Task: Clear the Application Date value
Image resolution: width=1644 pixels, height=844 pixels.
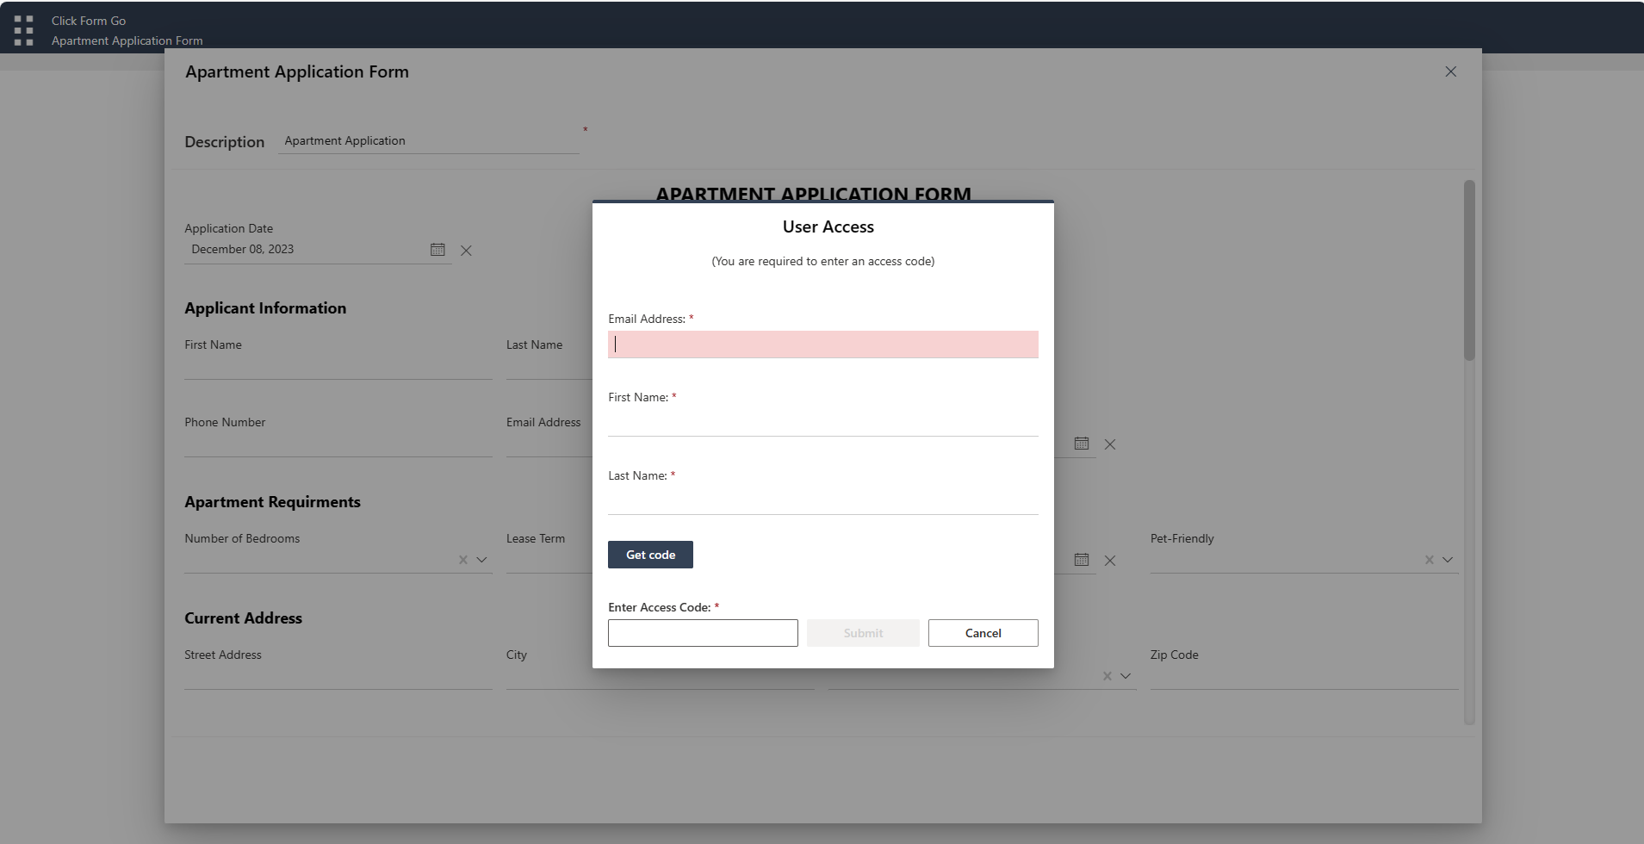Action: [x=466, y=251]
